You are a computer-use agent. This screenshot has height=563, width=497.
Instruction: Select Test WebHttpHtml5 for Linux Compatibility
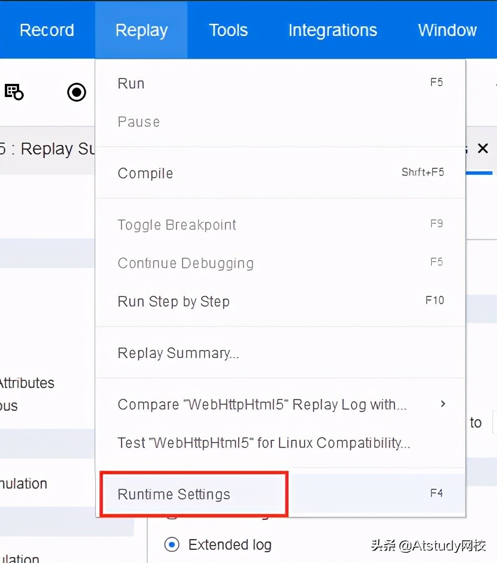coord(280,443)
